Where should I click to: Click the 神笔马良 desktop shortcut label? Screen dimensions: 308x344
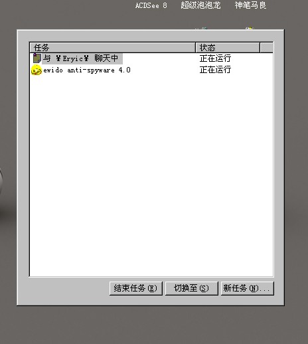[x=250, y=5]
